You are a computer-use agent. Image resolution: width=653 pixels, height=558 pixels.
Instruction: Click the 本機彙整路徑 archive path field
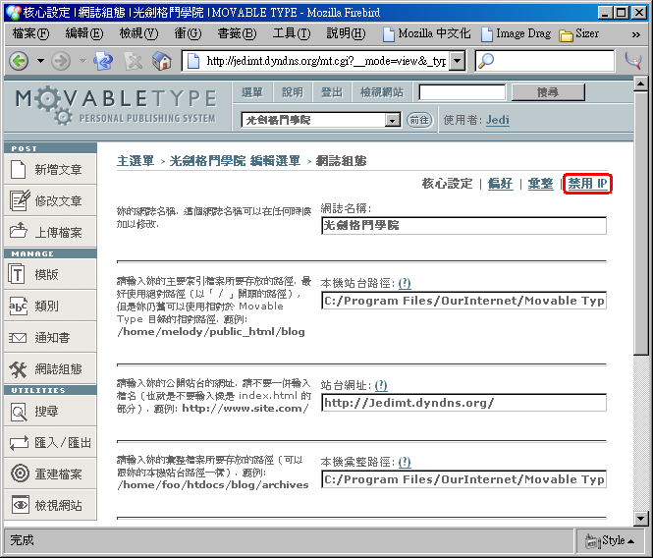tap(463, 479)
